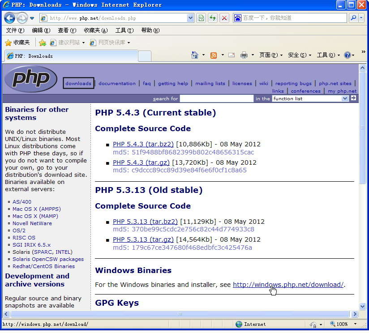Image resolution: width=369 pixels, height=333 pixels.
Task: Open the 查看 (V) menu
Action: point(67,30)
